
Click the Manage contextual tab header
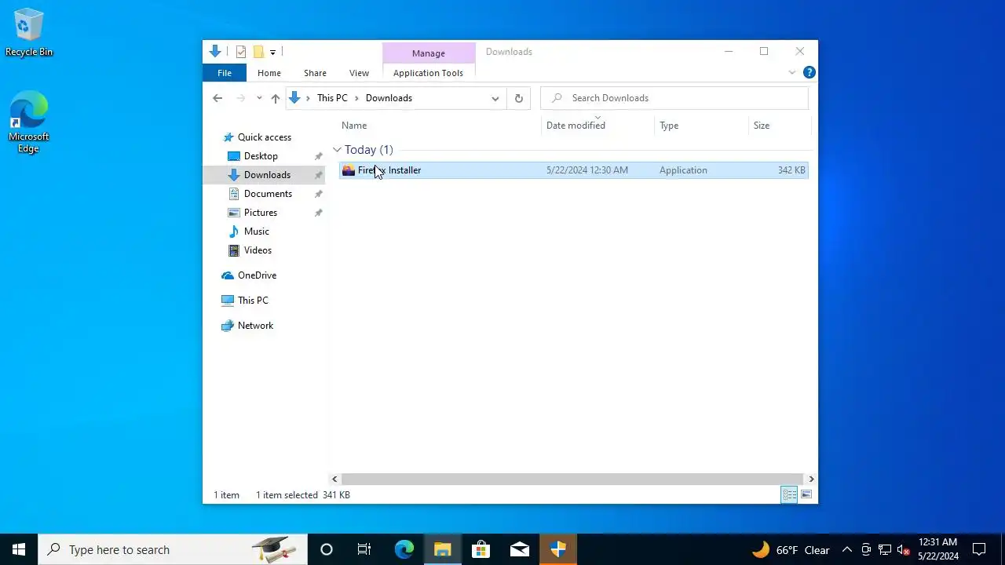pyautogui.click(x=429, y=53)
